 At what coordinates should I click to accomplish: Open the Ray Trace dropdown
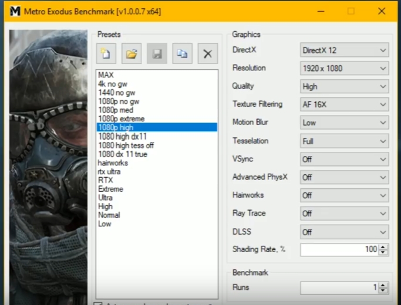pyautogui.click(x=344, y=213)
